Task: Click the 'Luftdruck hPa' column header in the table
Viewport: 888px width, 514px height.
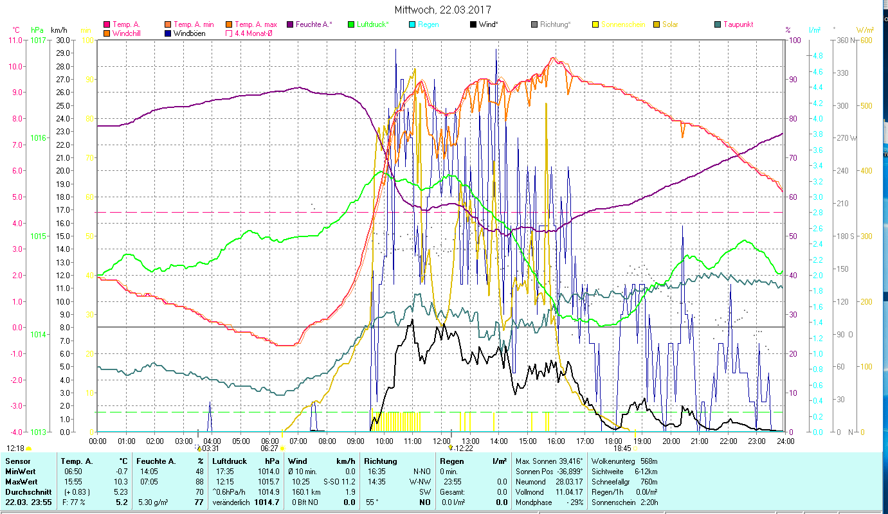Action: [x=246, y=461]
